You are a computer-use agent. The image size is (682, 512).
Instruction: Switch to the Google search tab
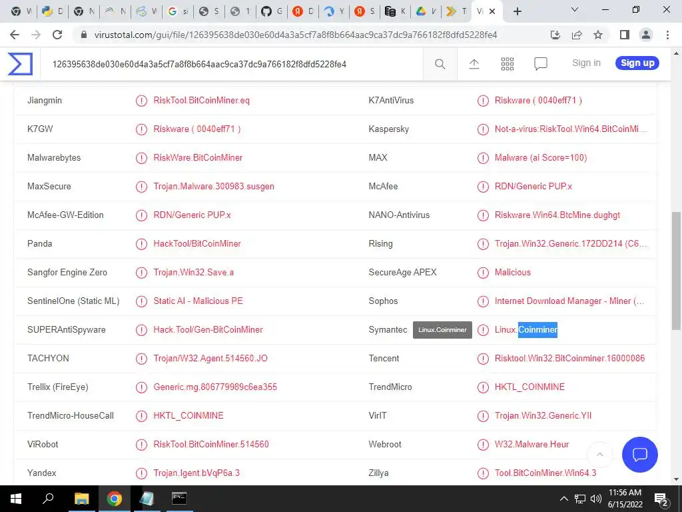[x=178, y=11]
